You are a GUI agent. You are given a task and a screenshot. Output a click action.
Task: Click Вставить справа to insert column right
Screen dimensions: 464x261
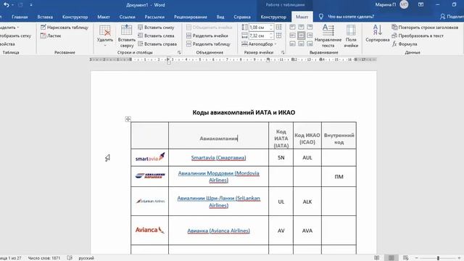point(157,43)
